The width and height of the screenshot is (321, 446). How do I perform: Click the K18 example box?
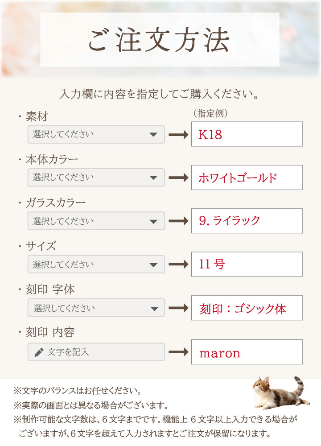[x=247, y=134]
